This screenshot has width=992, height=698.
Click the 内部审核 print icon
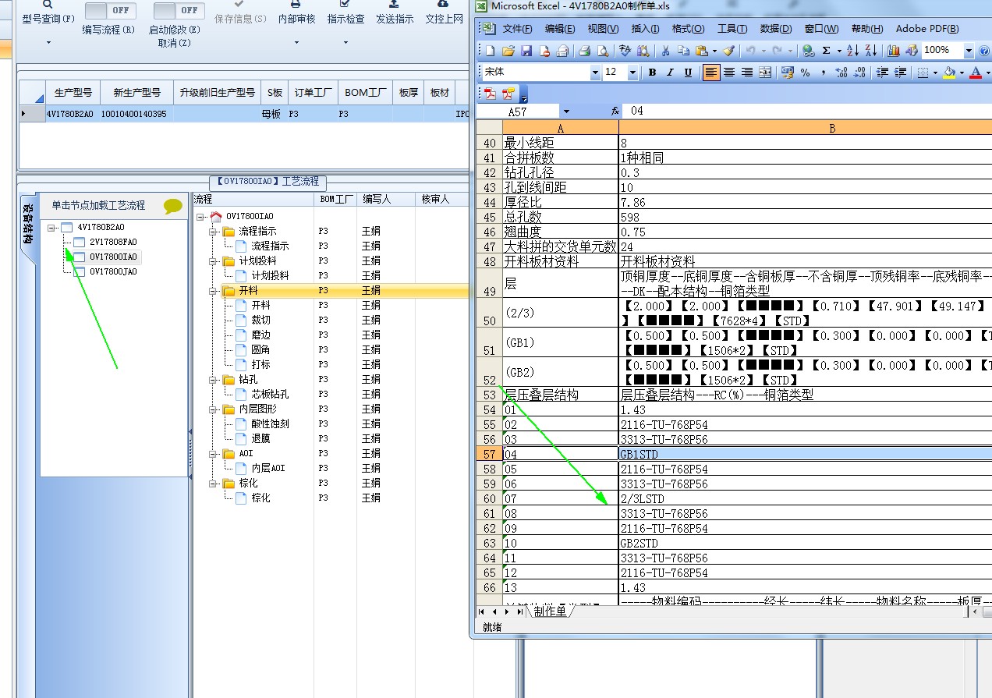[296, 4]
